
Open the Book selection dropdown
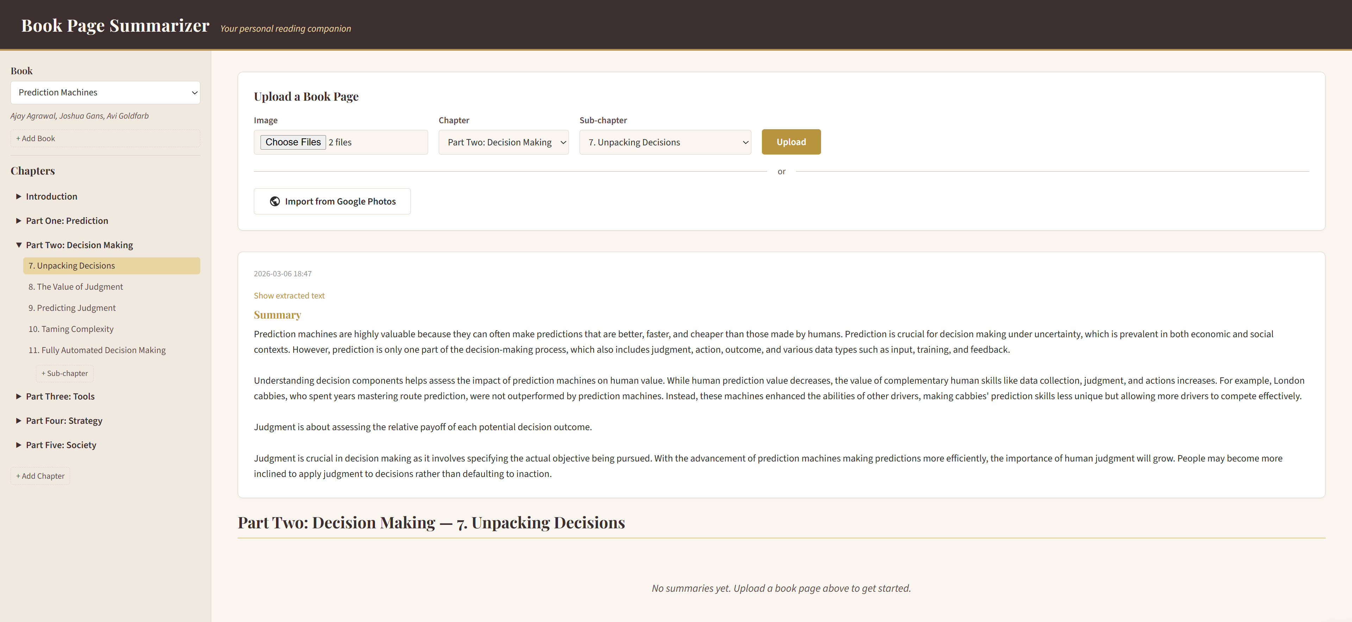[x=105, y=92]
